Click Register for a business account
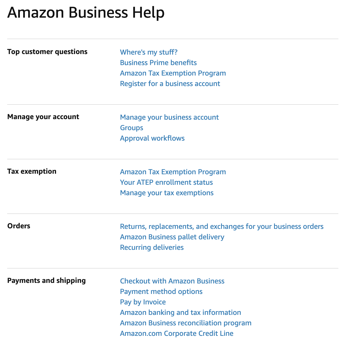 click(x=170, y=84)
